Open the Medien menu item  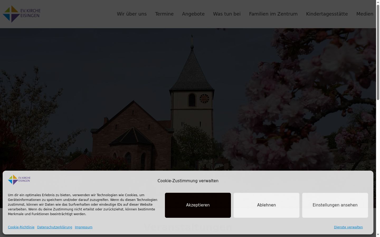[x=365, y=14]
